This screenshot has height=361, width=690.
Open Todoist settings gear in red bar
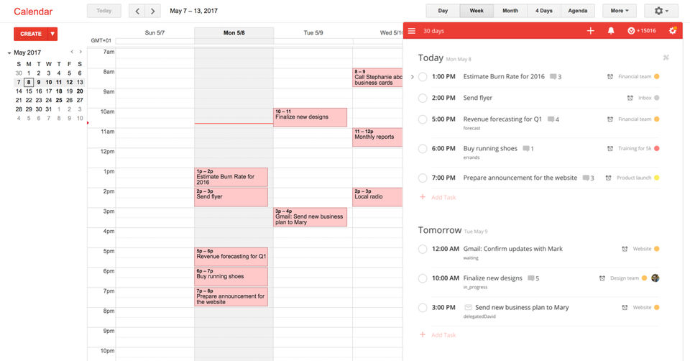673,31
